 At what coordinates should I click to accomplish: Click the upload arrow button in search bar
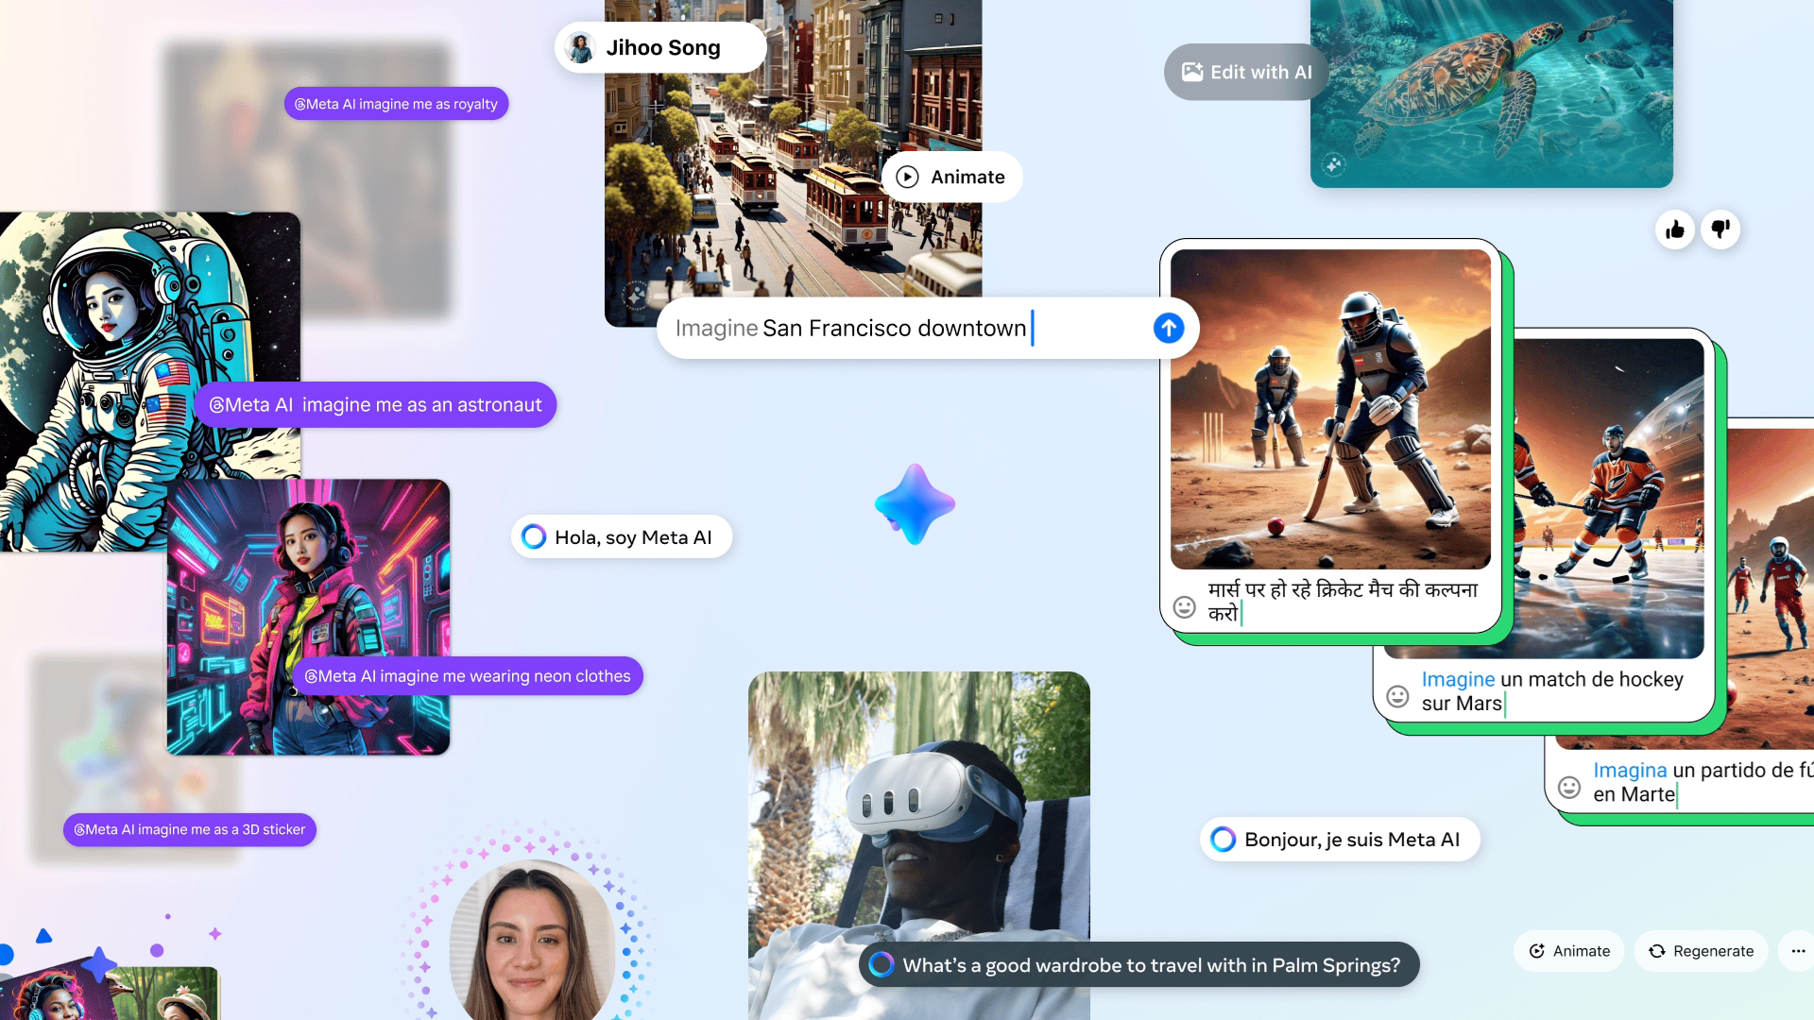point(1169,328)
